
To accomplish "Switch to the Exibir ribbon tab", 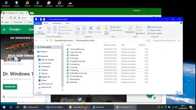I will click(x=68, y=23).
